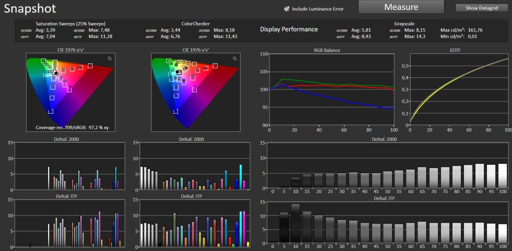The image size is (512, 251).
Task: Click first white bar in Saturation Sweeps DeltaE 2000
Action: 48,178
